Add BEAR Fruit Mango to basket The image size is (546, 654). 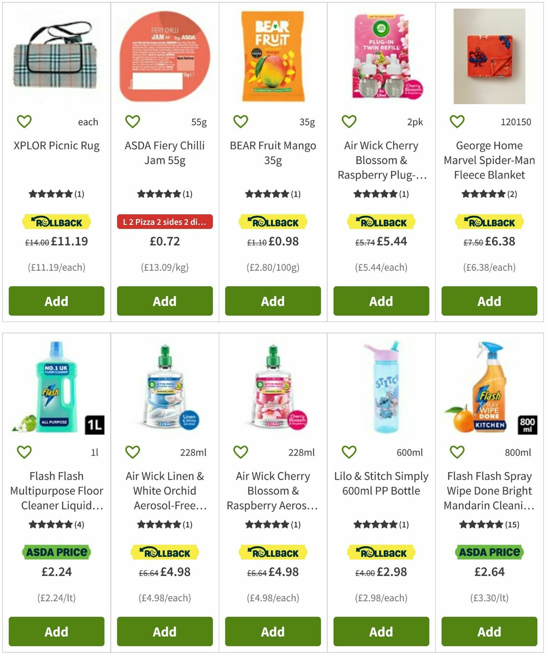[273, 301]
